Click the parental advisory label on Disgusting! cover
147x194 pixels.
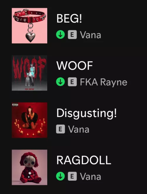tap(15, 105)
